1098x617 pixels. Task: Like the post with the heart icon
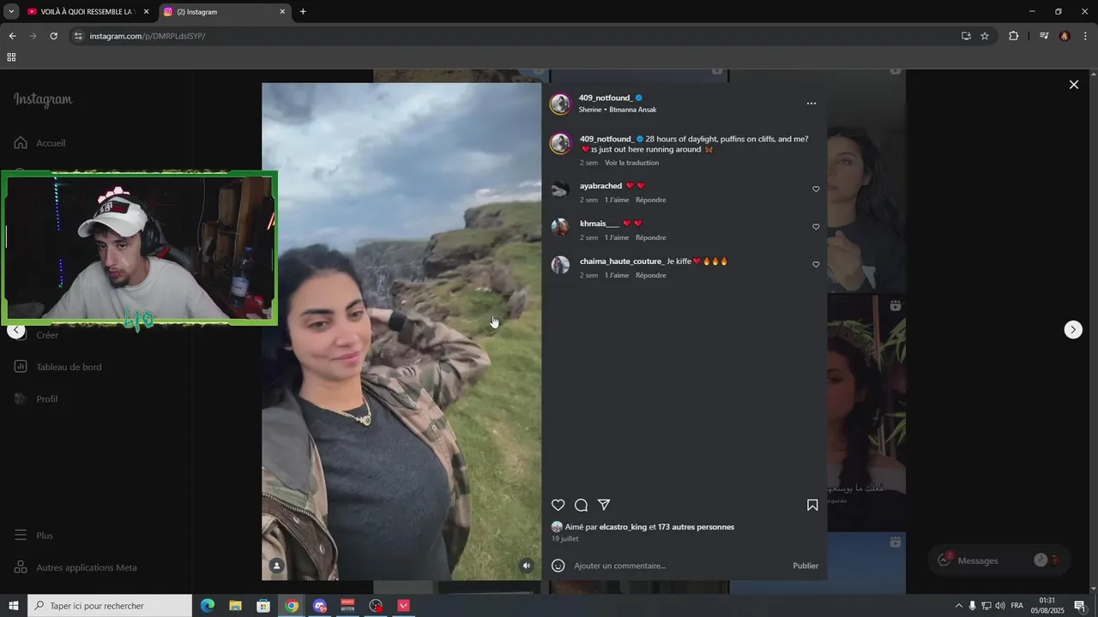tap(558, 506)
